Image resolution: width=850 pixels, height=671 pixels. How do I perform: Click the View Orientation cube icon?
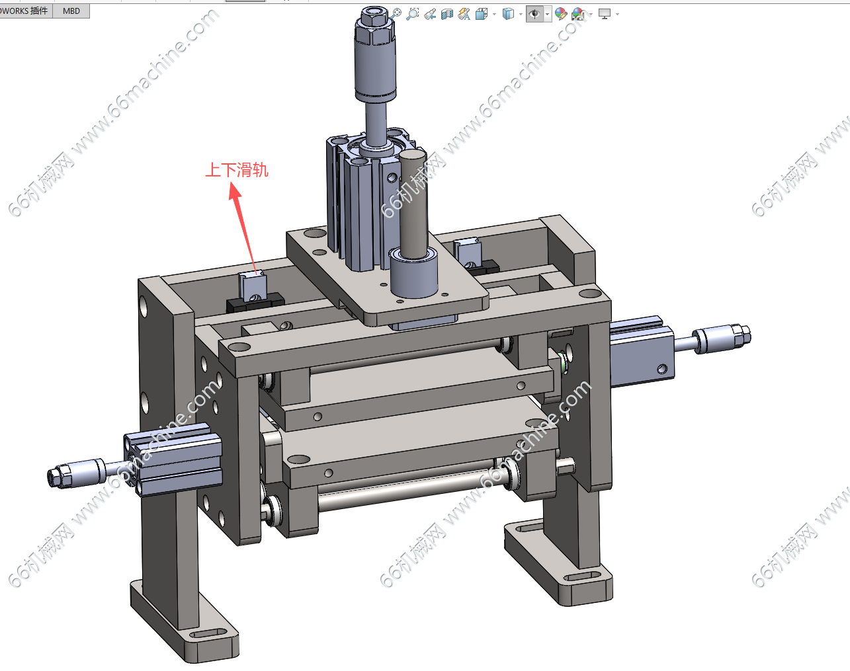point(482,13)
